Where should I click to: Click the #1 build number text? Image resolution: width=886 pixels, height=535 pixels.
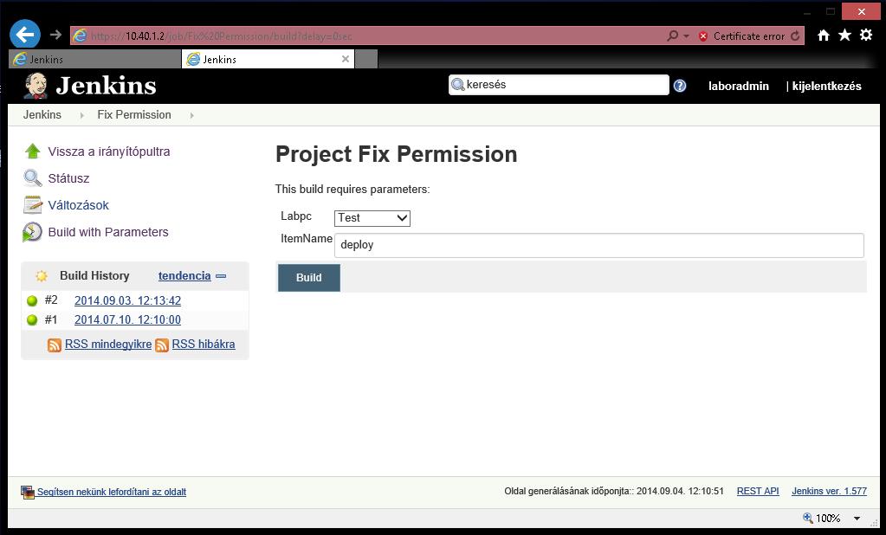[51, 319]
